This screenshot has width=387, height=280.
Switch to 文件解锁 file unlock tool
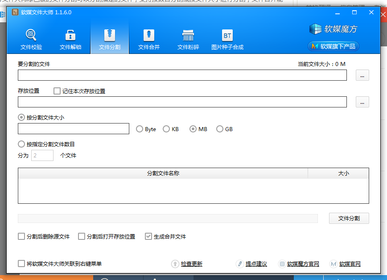tap(70, 39)
